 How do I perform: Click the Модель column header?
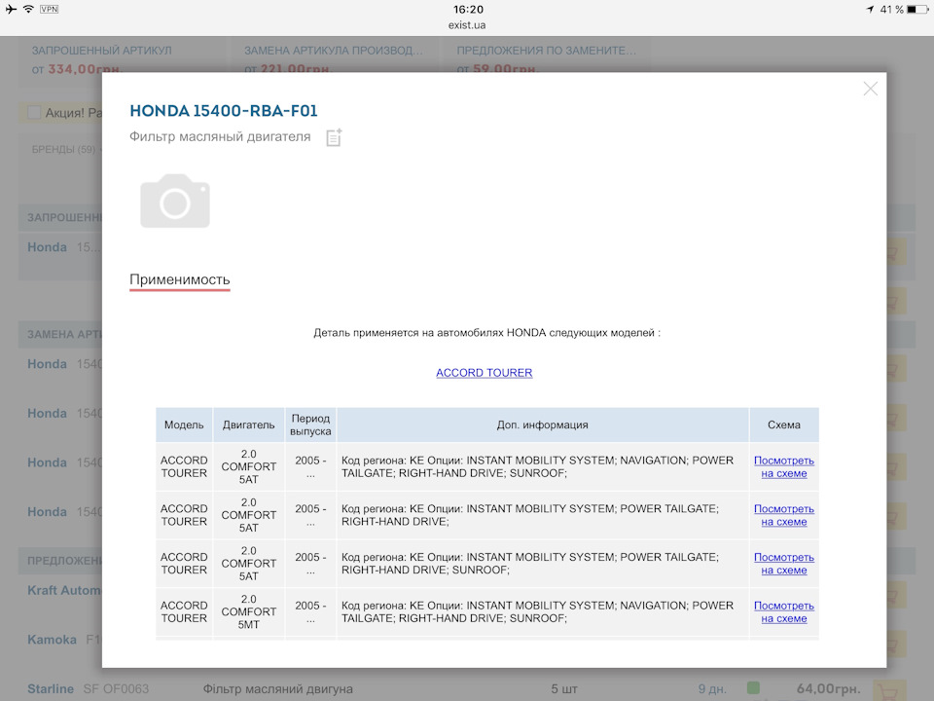pyautogui.click(x=184, y=425)
